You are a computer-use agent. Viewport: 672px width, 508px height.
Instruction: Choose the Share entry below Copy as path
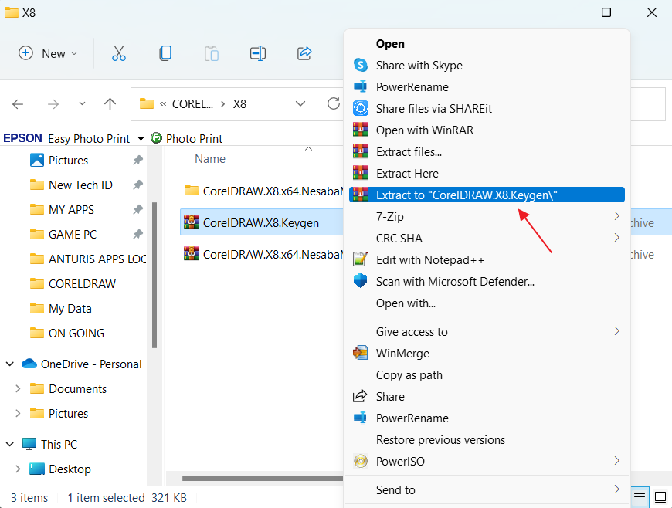(x=487, y=397)
